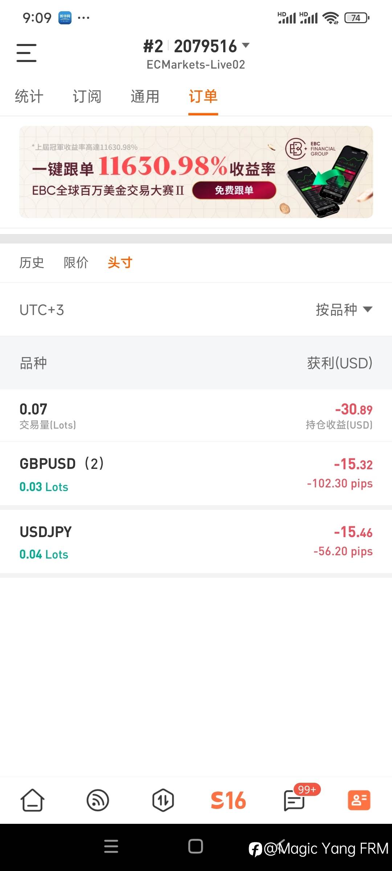
Task: Open the orange profile card icon
Action: [359, 800]
